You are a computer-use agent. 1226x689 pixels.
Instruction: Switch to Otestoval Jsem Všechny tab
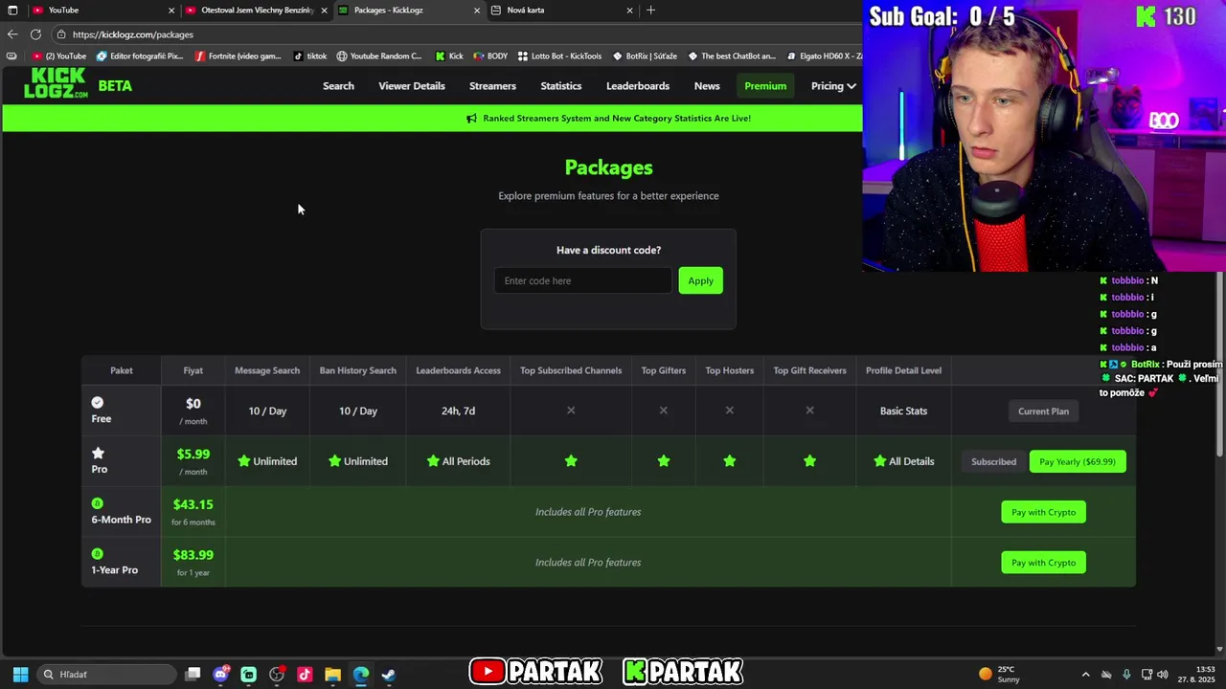click(x=256, y=11)
